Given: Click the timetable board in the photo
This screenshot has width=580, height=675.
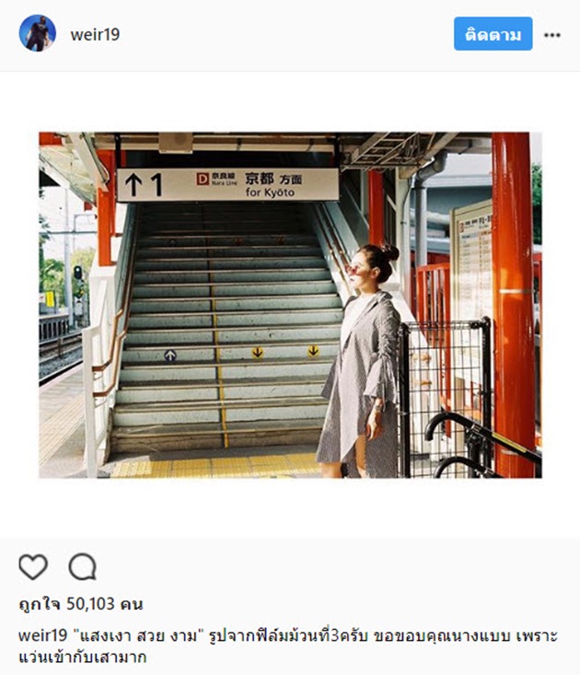Looking at the screenshot, I should pos(472,262).
